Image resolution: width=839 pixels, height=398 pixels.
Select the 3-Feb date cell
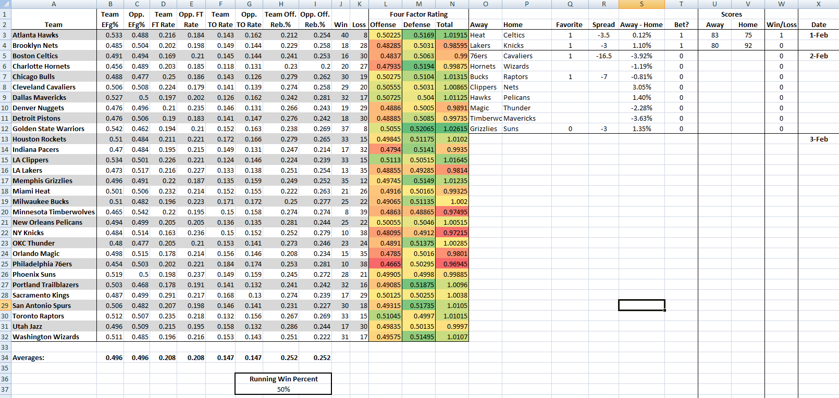819,139
